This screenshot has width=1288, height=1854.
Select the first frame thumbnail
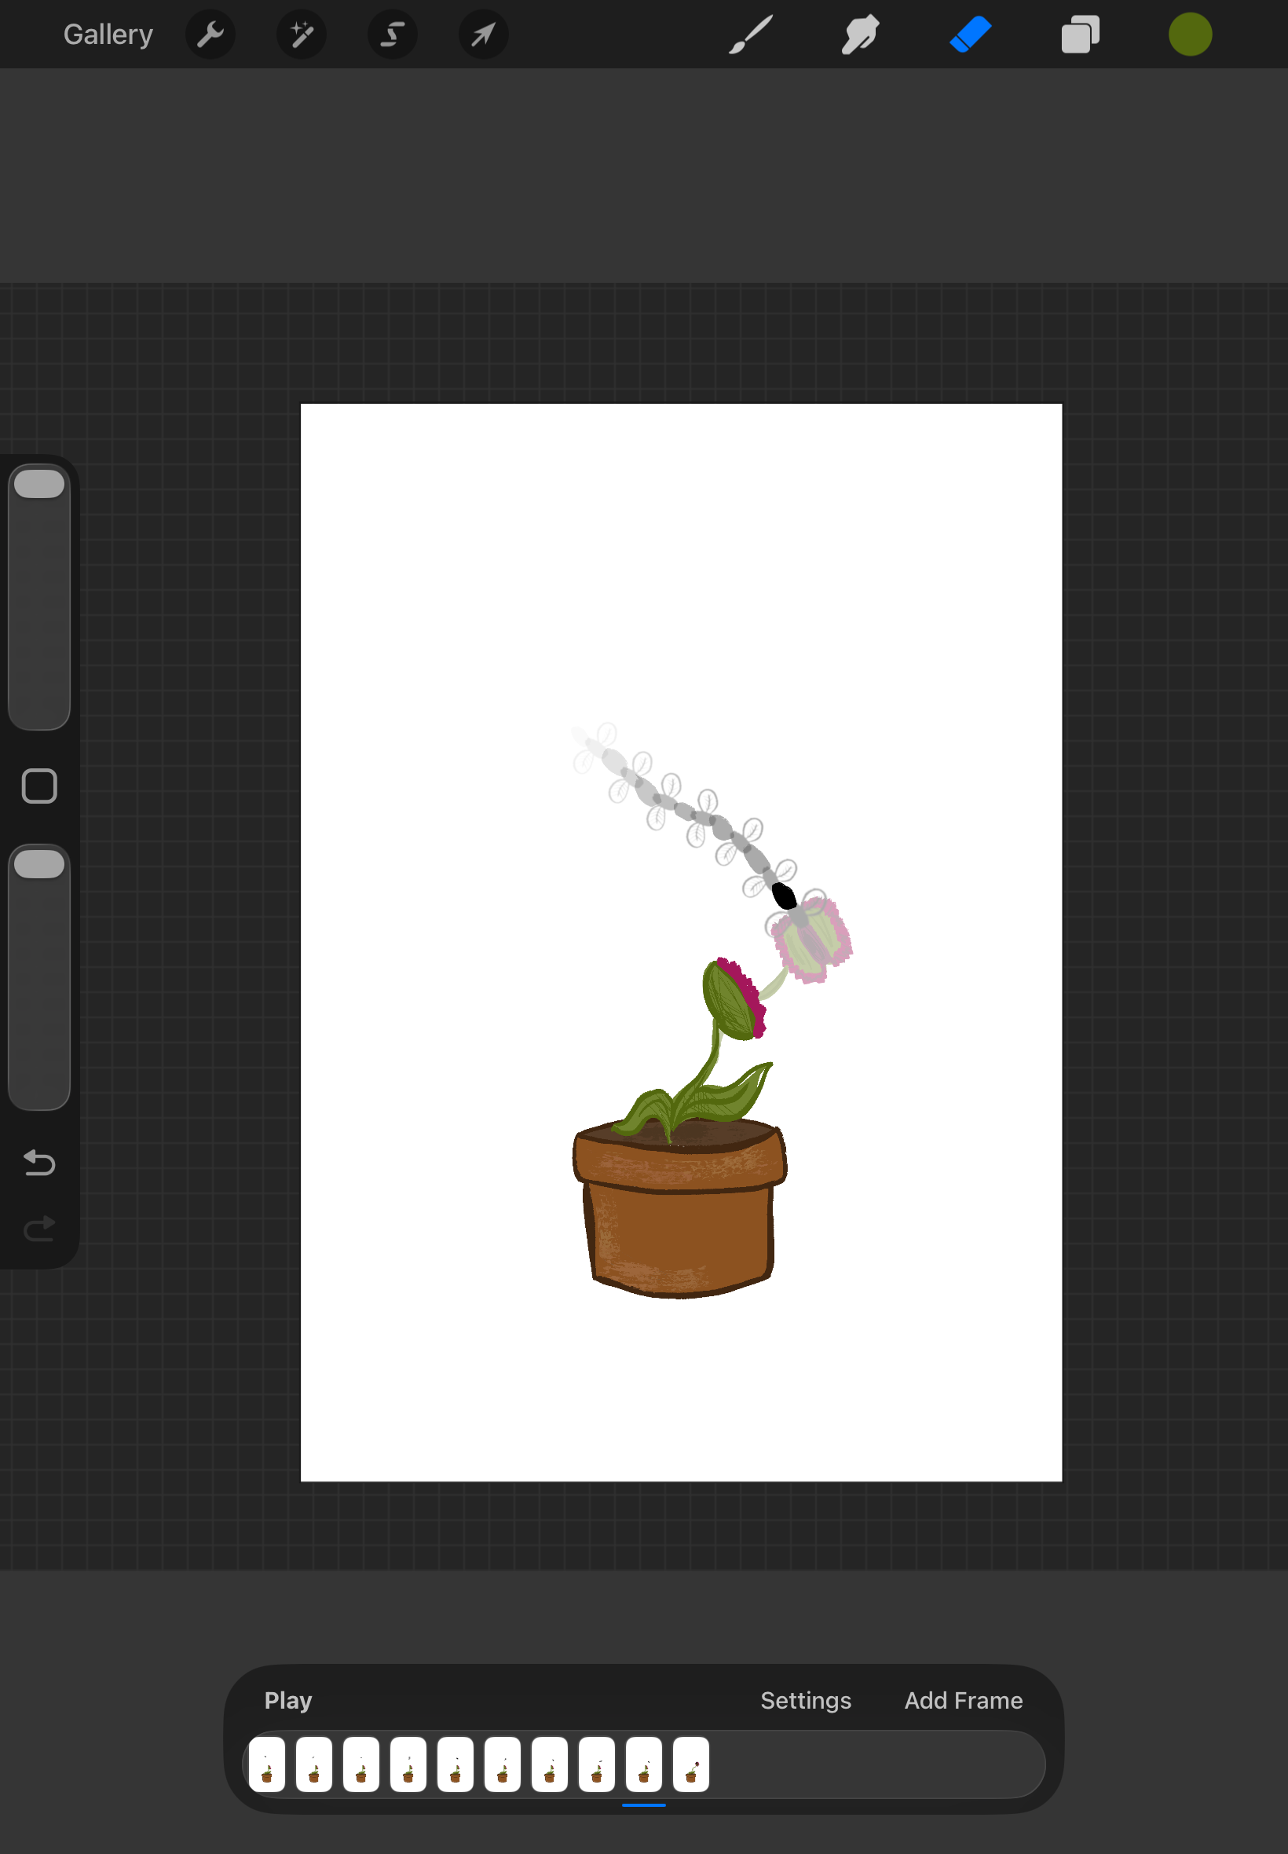pyautogui.click(x=266, y=1764)
